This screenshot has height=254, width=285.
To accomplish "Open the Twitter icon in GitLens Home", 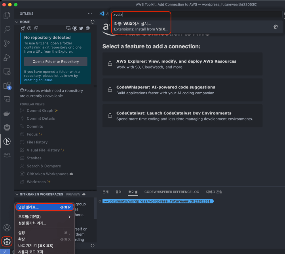I will pos(81,28).
